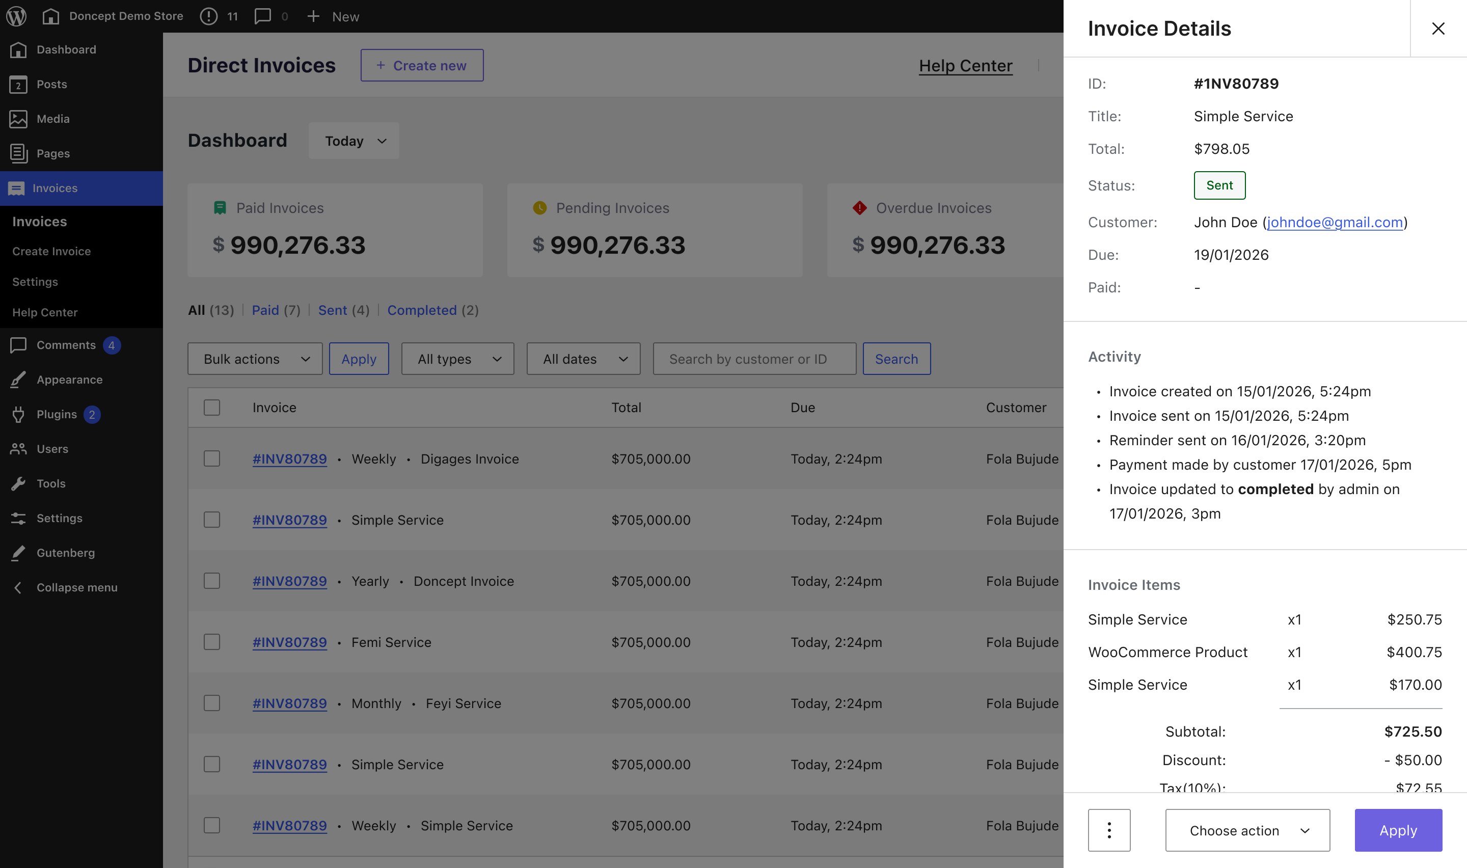The height and width of the screenshot is (868, 1467).
Task: Select the Invoices submenu item
Action: (x=40, y=222)
